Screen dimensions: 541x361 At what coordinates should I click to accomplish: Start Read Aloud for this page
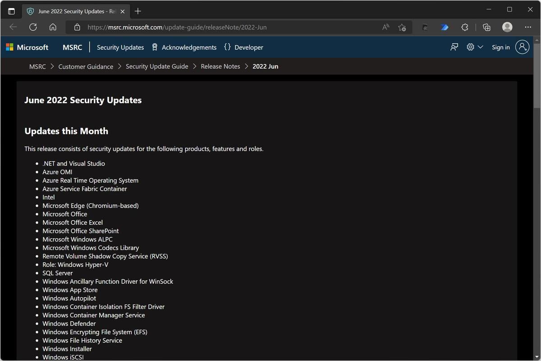click(385, 27)
